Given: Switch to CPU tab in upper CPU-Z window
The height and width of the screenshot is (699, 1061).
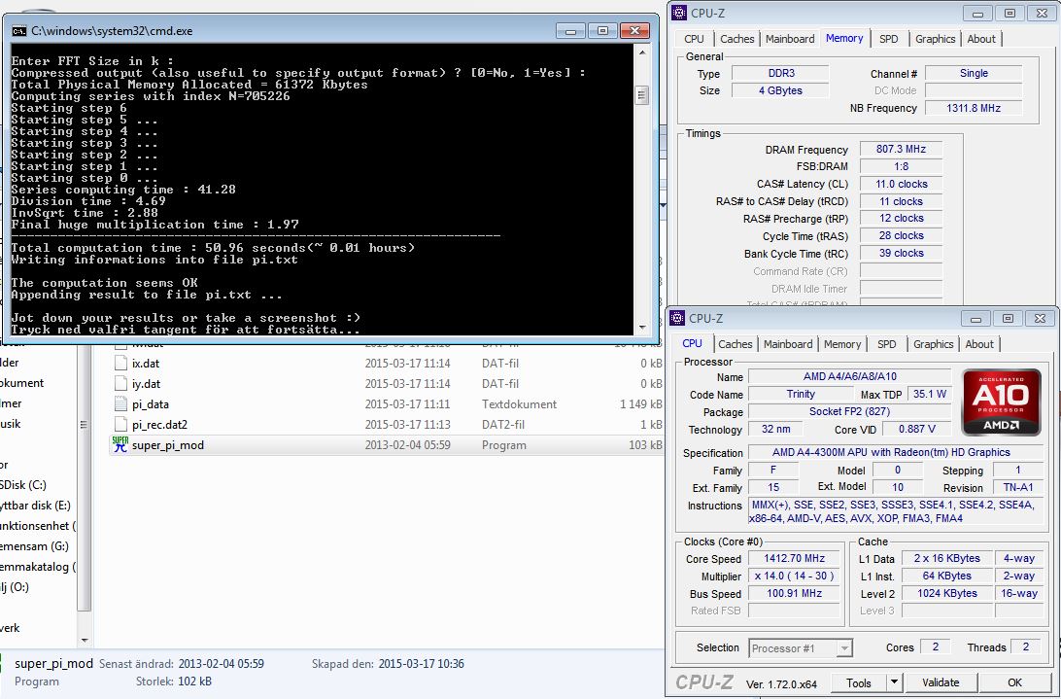Looking at the screenshot, I should [x=694, y=39].
